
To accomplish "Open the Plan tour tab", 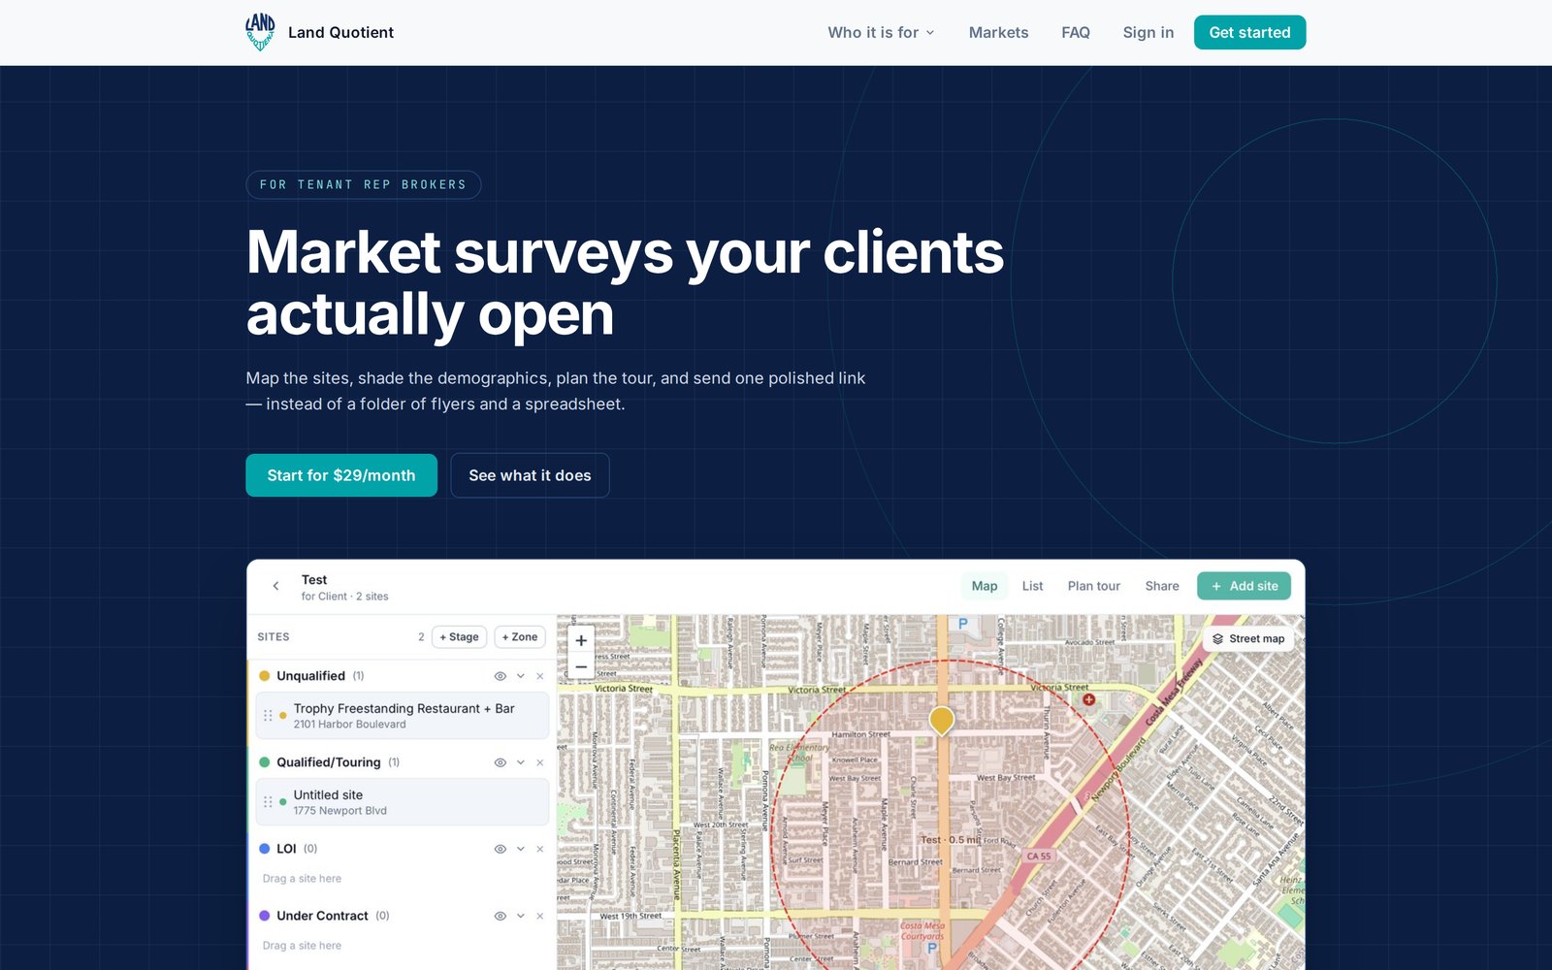I will 1094,586.
